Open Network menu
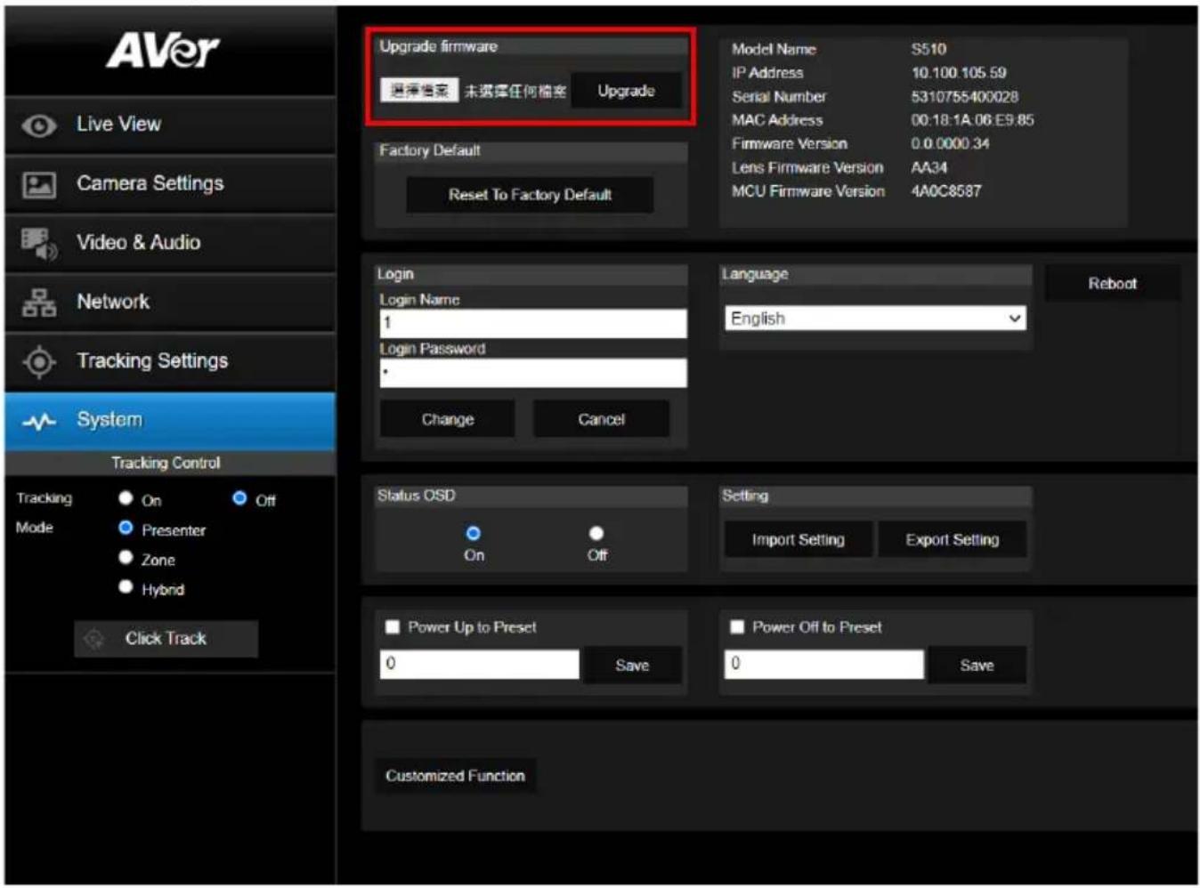The image size is (1200, 888). click(170, 303)
